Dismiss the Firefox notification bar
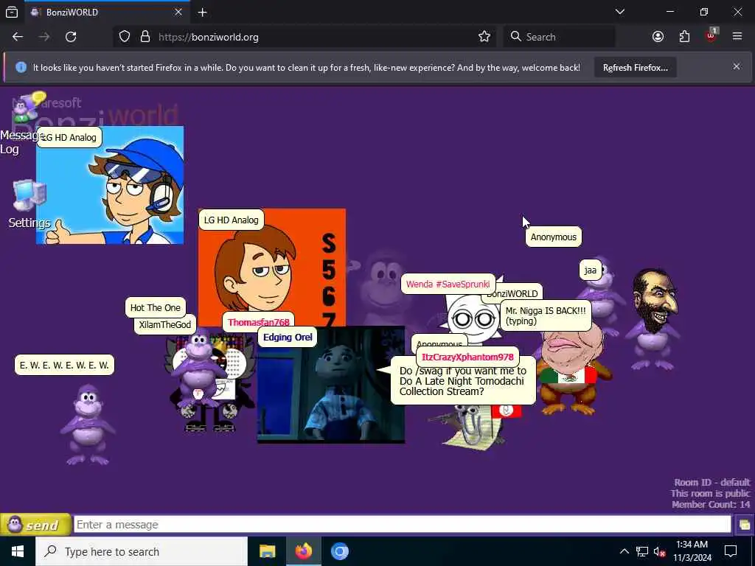Viewport: 755px width, 566px height. coord(737,66)
